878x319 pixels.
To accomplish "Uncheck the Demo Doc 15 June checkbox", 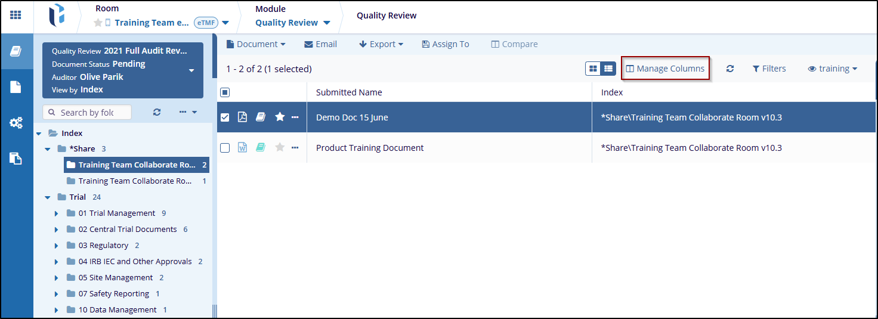I will point(225,117).
